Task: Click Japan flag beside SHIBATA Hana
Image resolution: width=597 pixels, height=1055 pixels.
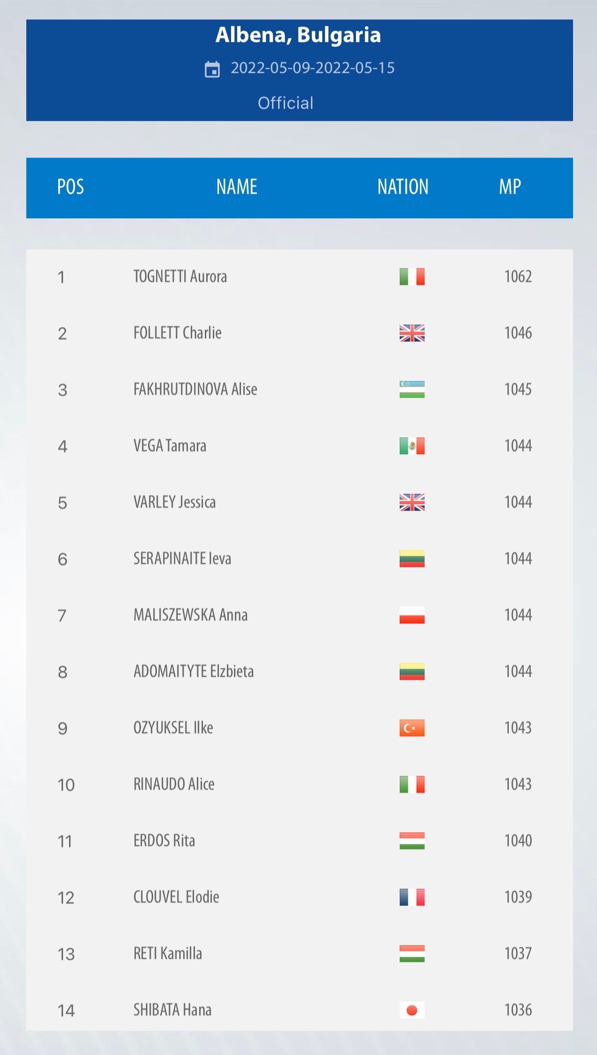Action: pos(412,1010)
